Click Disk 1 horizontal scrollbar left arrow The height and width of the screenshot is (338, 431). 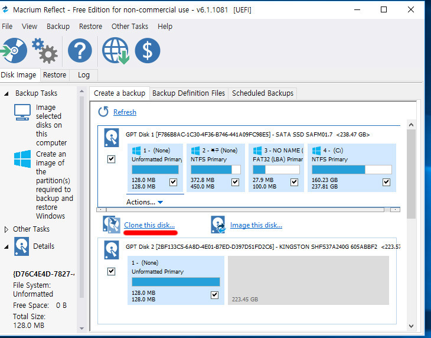coord(101,210)
